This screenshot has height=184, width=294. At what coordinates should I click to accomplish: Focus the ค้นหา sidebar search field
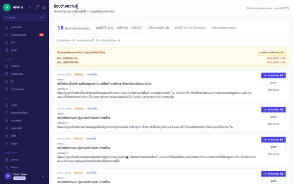tap(24, 17)
